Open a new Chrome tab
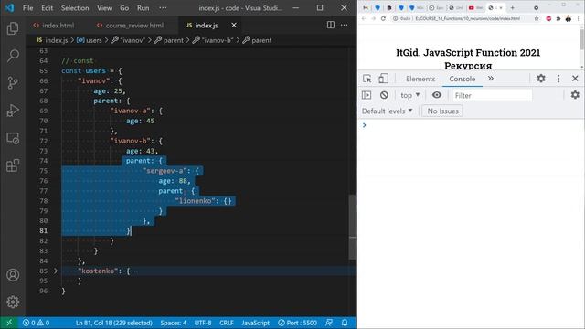The image size is (585, 329). click(x=512, y=8)
